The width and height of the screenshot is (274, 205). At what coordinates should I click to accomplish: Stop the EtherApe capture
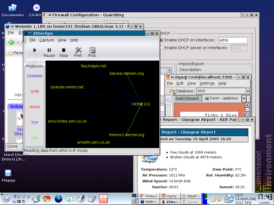coord(63,52)
